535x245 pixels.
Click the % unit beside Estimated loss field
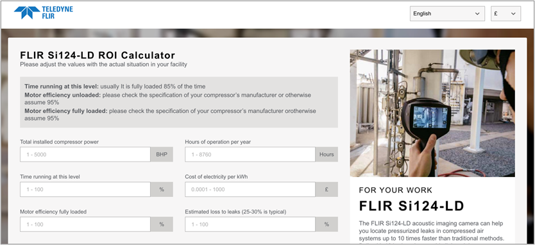click(x=327, y=224)
